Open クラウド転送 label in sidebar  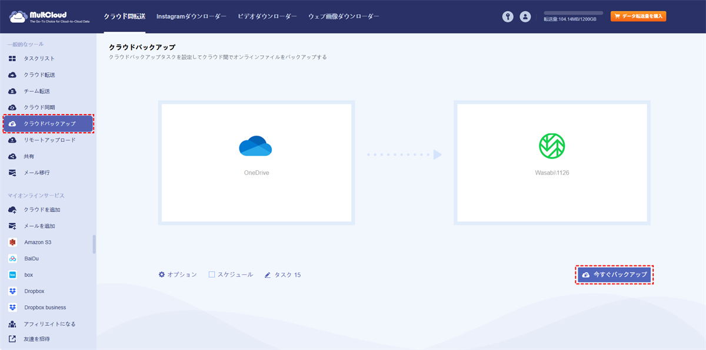pyautogui.click(x=39, y=75)
